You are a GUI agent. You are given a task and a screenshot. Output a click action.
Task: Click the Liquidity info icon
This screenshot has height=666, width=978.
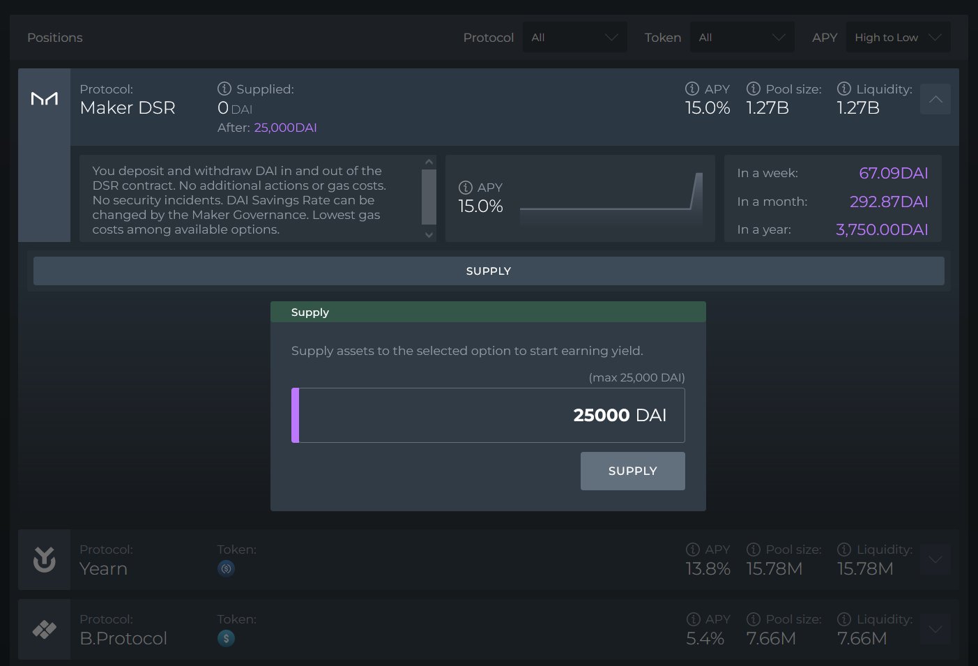[844, 89]
